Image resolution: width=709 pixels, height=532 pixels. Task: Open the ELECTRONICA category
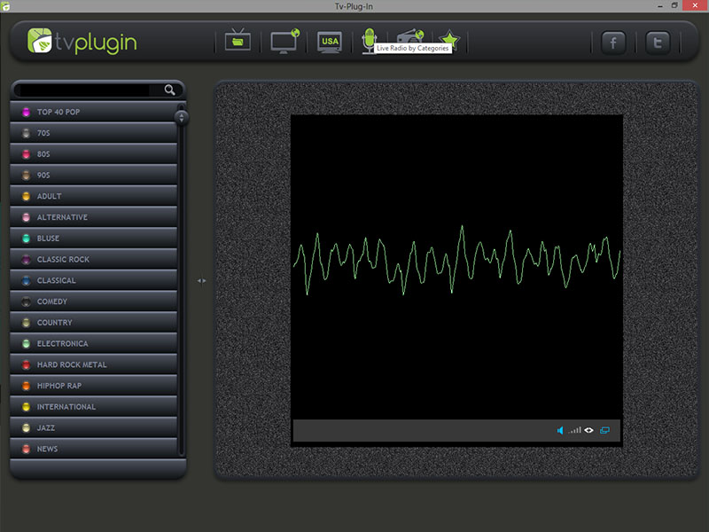(94, 343)
